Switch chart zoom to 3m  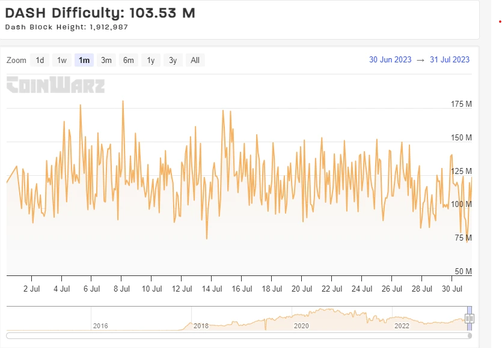106,60
